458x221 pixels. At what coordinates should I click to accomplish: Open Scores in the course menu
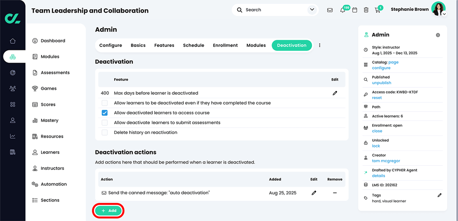(x=48, y=104)
